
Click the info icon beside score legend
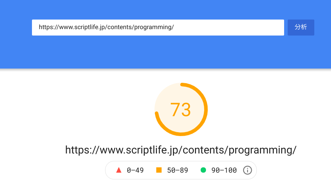point(247,170)
